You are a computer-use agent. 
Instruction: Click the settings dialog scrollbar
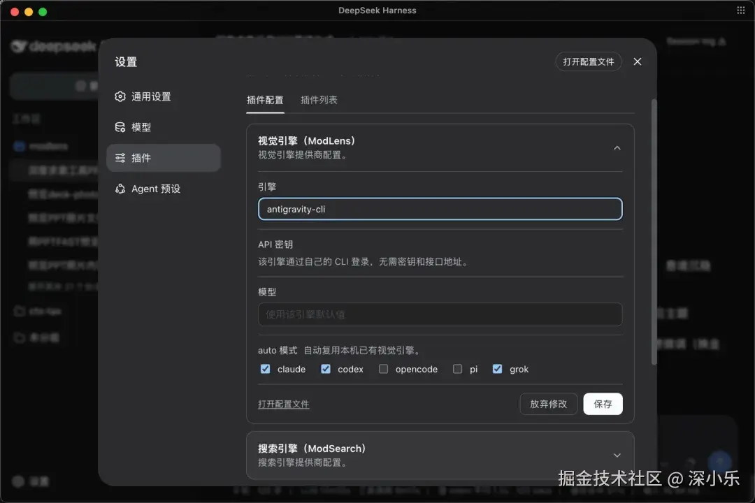coord(654,232)
